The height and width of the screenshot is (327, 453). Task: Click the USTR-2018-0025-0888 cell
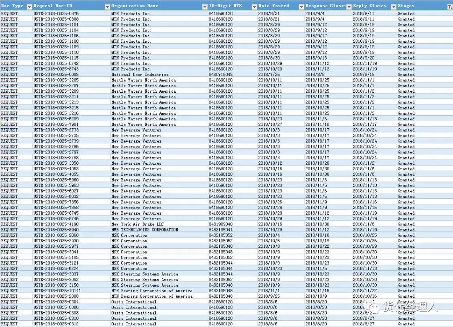pos(56,19)
